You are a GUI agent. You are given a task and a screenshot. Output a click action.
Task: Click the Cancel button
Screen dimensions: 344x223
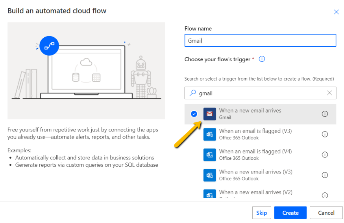point(326,213)
